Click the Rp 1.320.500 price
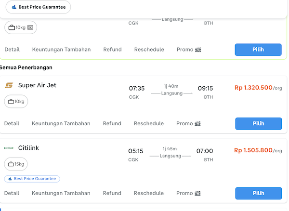This screenshot has width=289, height=211. [253, 88]
